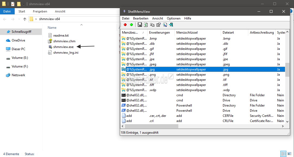Screen dimensions: 294x157
Task: Click the Exit door icon in toolbar
Action: point(171,25)
